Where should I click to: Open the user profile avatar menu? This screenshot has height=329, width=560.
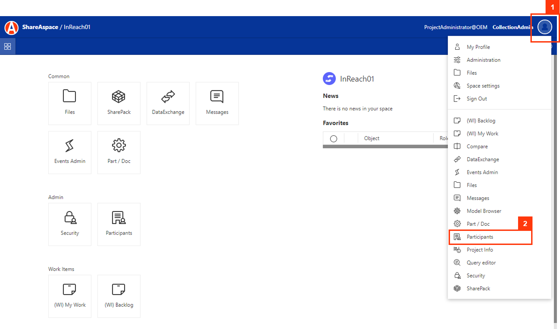click(544, 27)
